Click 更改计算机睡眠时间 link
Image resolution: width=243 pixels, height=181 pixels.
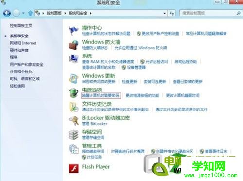[183, 95]
